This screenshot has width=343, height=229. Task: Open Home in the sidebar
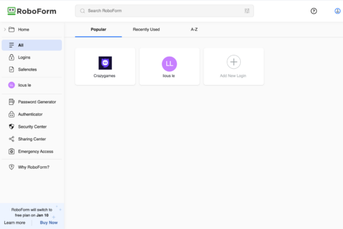[23, 30]
